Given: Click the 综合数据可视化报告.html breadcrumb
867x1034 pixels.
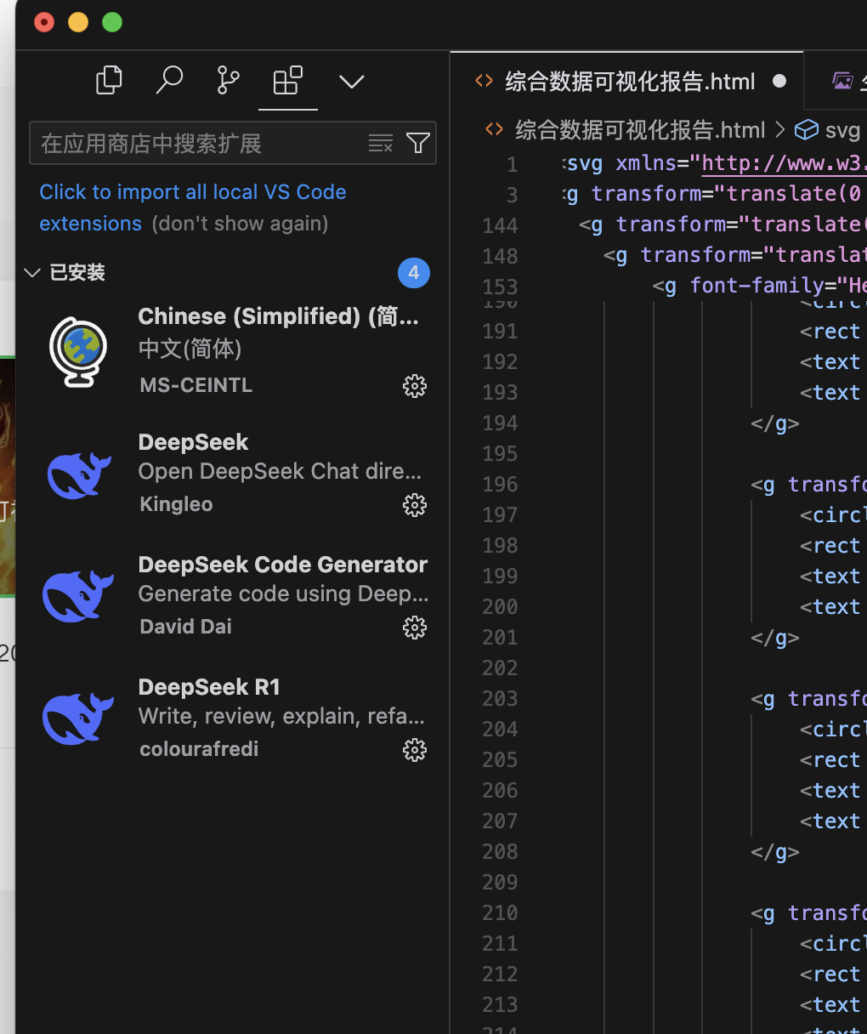Looking at the screenshot, I should pyautogui.click(x=640, y=130).
